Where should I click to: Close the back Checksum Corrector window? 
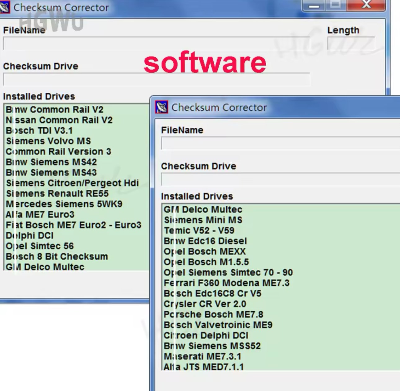366,5
